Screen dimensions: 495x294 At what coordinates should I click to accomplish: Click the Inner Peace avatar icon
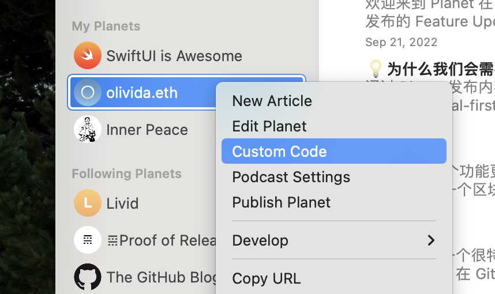[x=88, y=129]
